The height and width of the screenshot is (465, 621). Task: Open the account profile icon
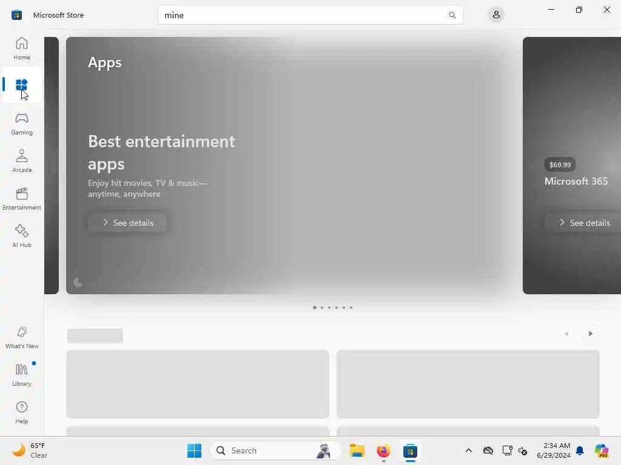click(496, 15)
